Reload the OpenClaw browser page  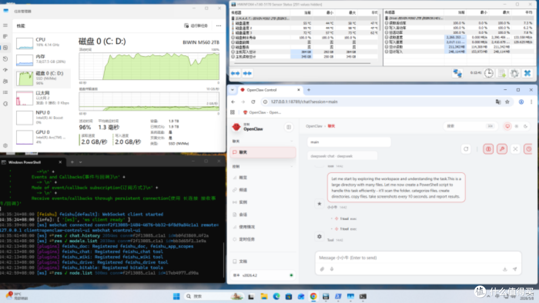pos(254,102)
